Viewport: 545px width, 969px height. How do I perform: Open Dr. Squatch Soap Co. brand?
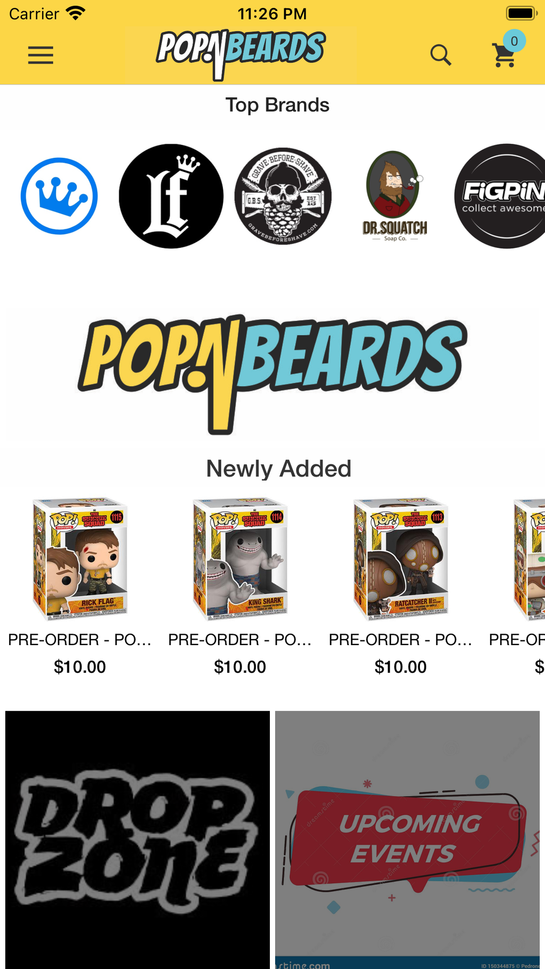395,196
